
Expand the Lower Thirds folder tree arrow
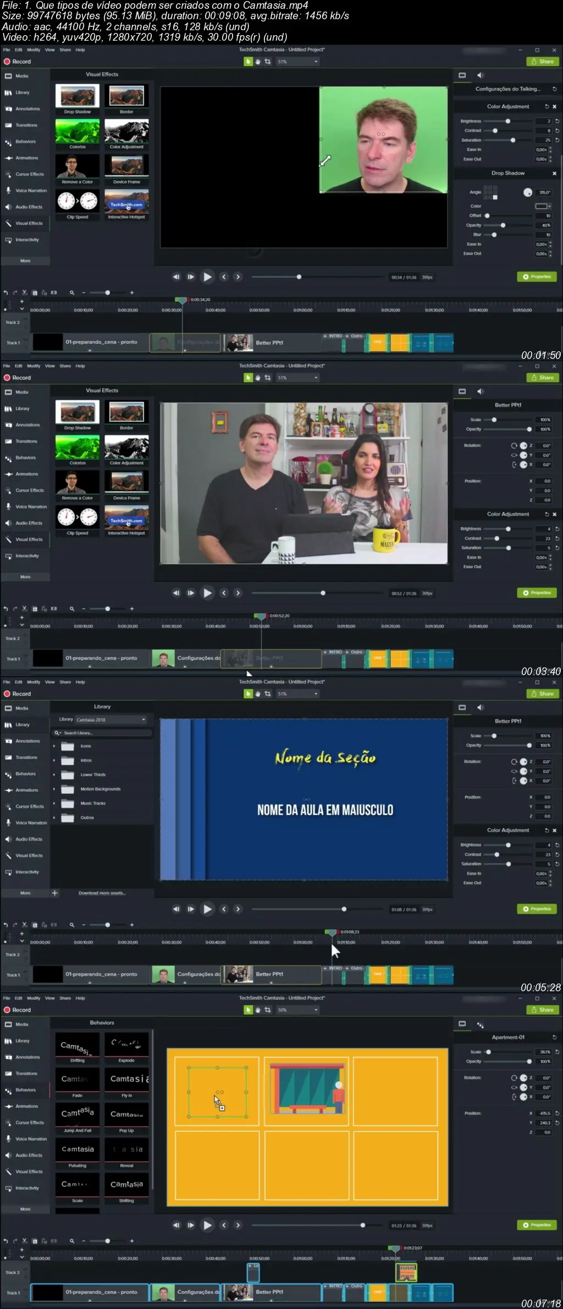54,775
